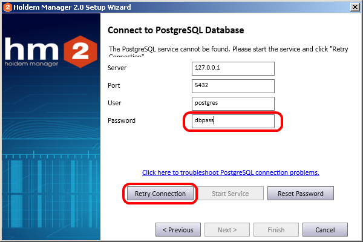Cancel the setup wizard
The image size is (363, 242).
point(325,230)
